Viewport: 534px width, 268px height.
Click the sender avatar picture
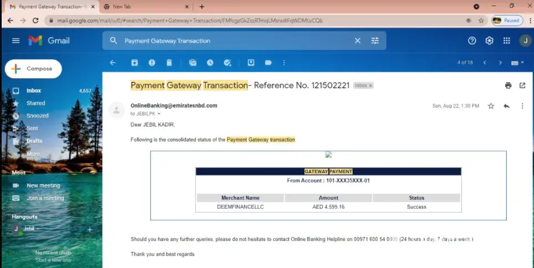[x=116, y=110]
